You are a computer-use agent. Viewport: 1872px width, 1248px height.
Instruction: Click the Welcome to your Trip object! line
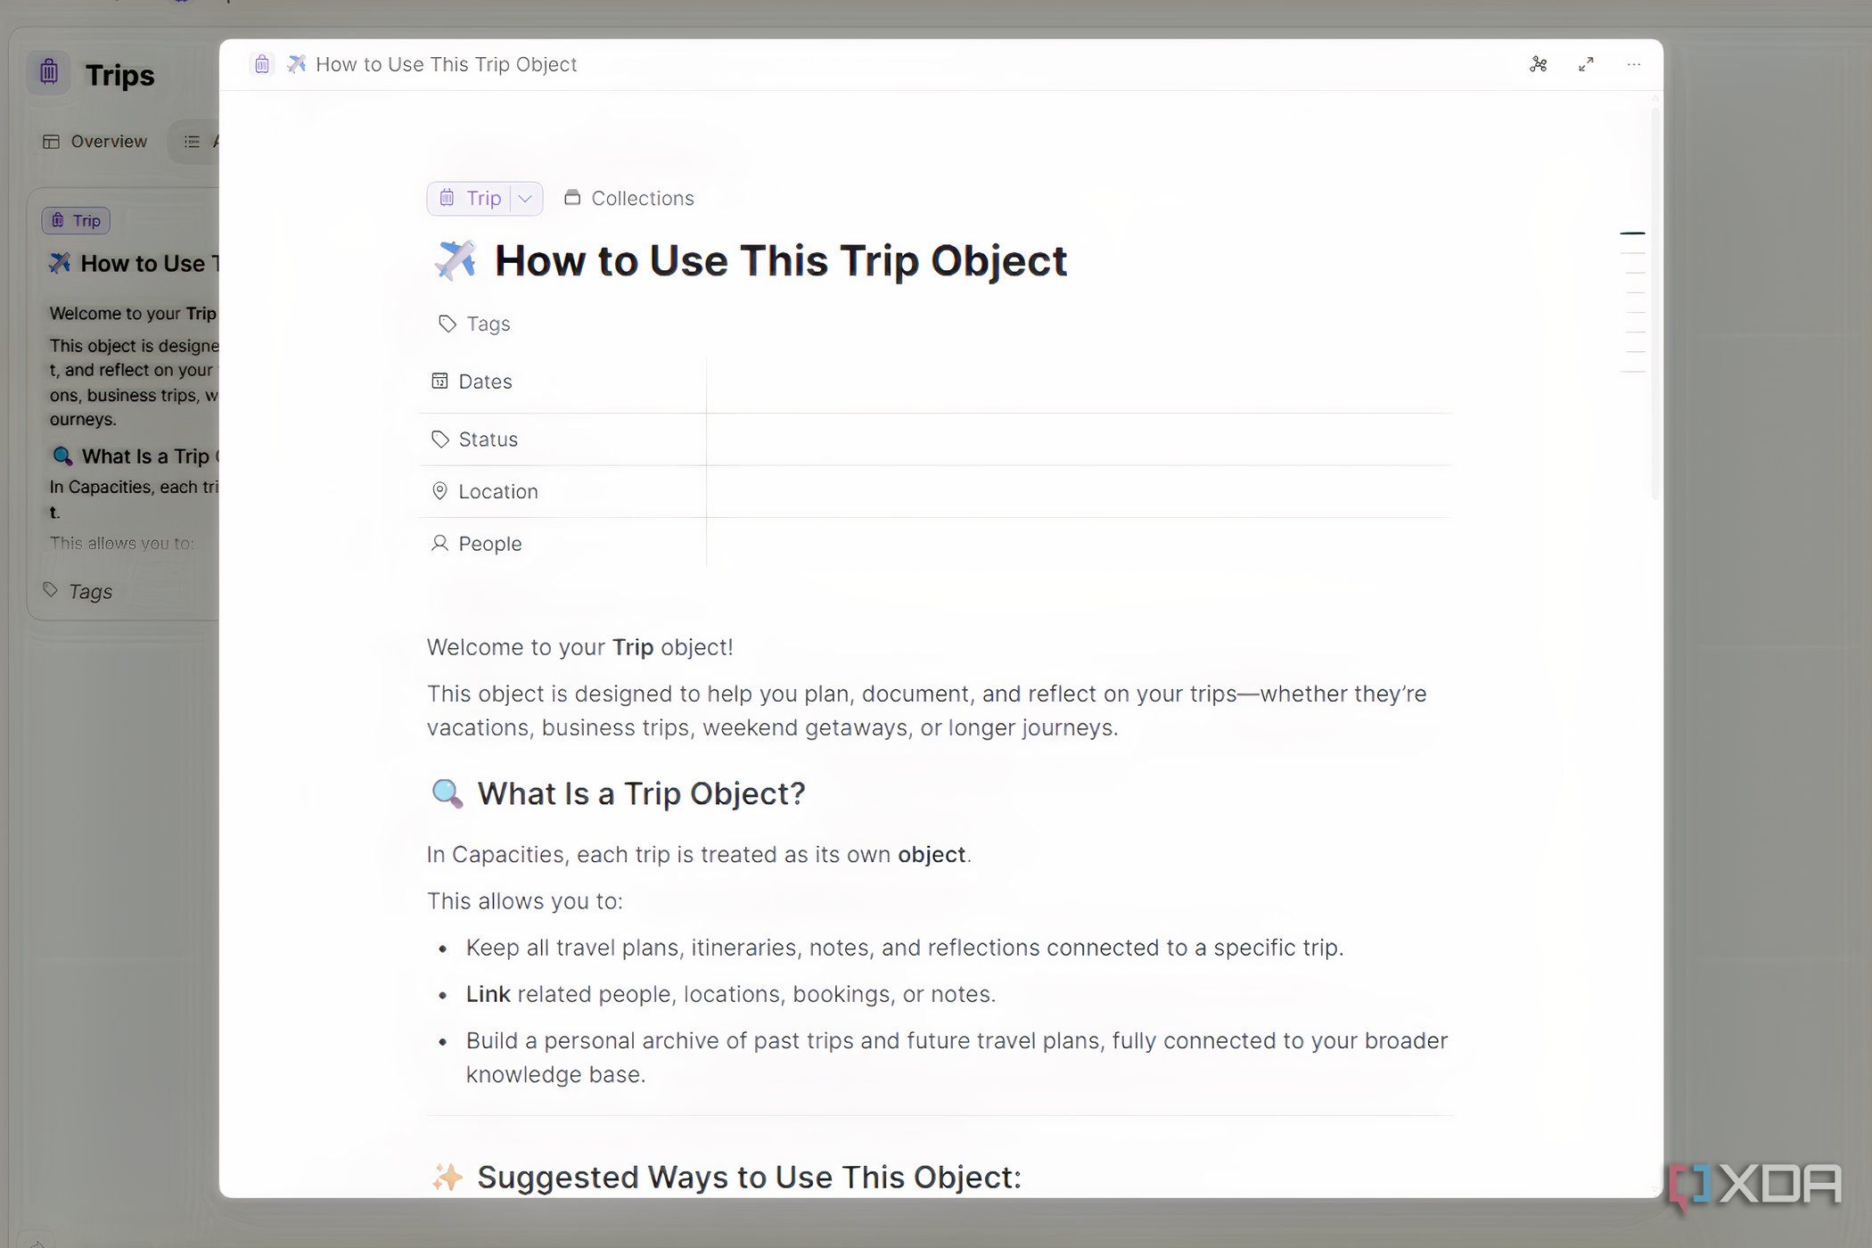pyautogui.click(x=579, y=647)
